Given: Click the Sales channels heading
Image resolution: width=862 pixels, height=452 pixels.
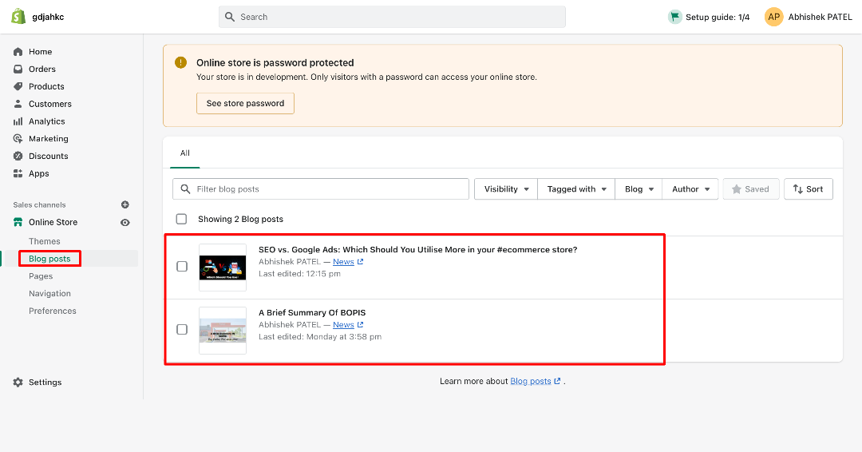Looking at the screenshot, I should tap(40, 205).
